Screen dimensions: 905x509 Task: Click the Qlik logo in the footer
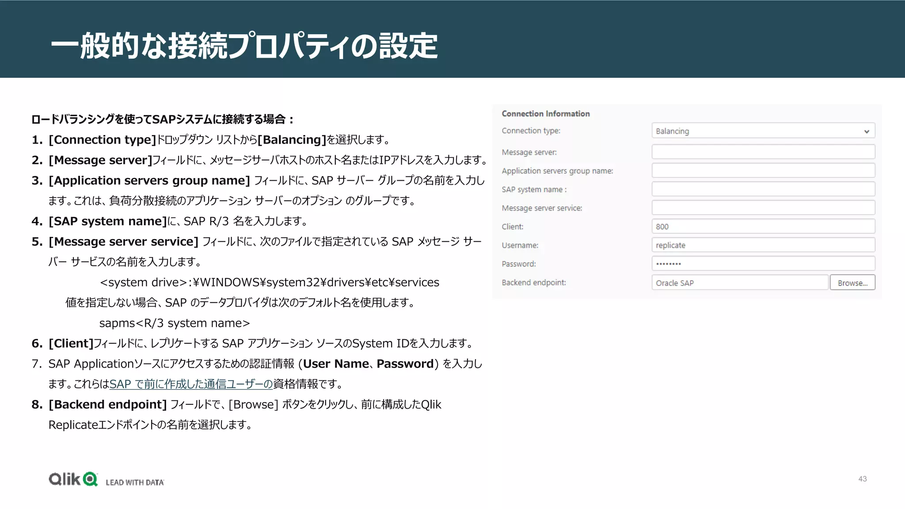coord(73,479)
